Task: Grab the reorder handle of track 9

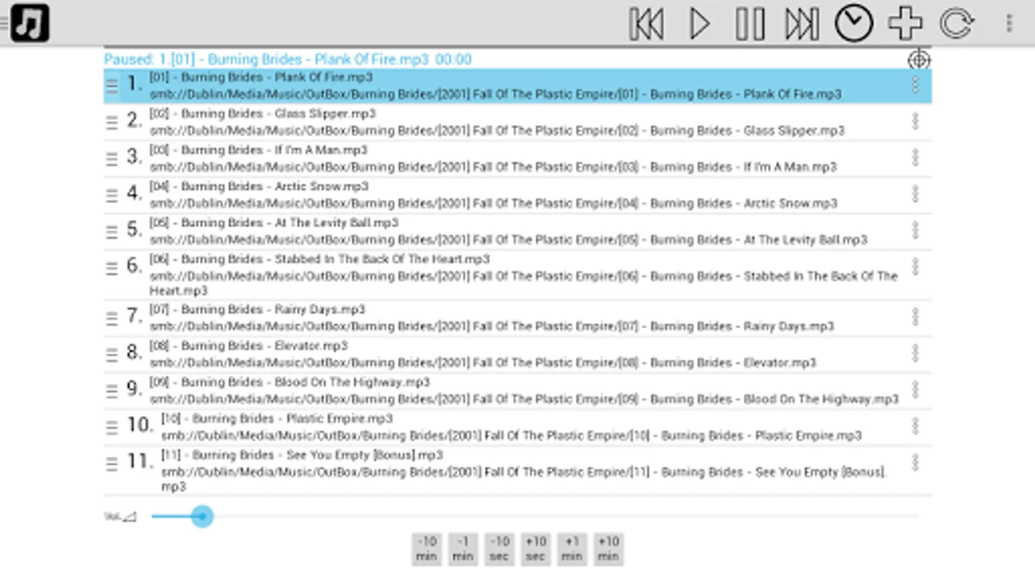Action: [112, 391]
